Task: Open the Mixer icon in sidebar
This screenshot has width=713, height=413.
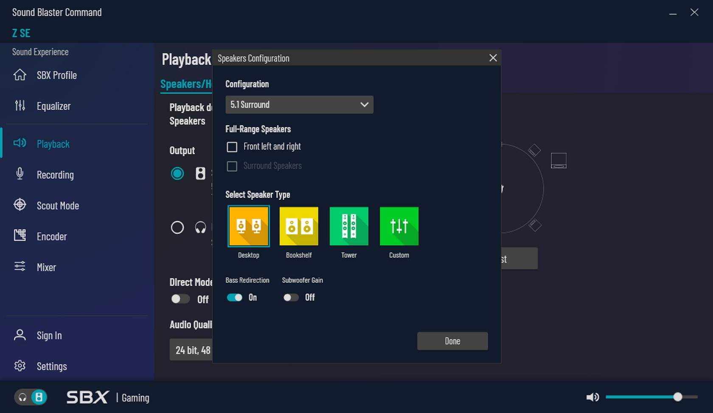Action: coord(20,266)
